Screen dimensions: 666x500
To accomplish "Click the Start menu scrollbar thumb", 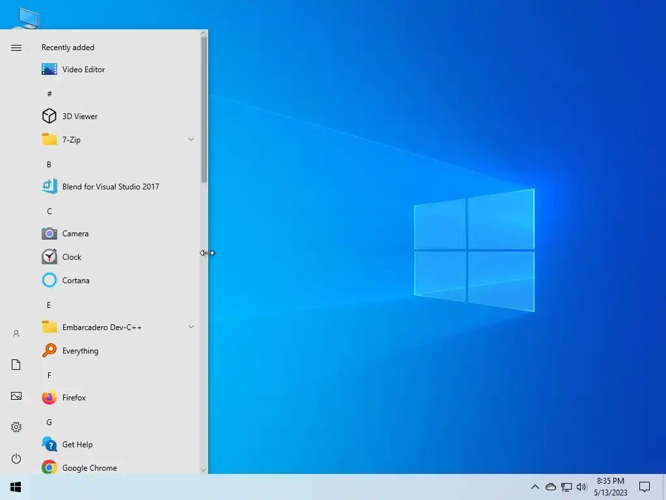I will pyautogui.click(x=204, y=109).
